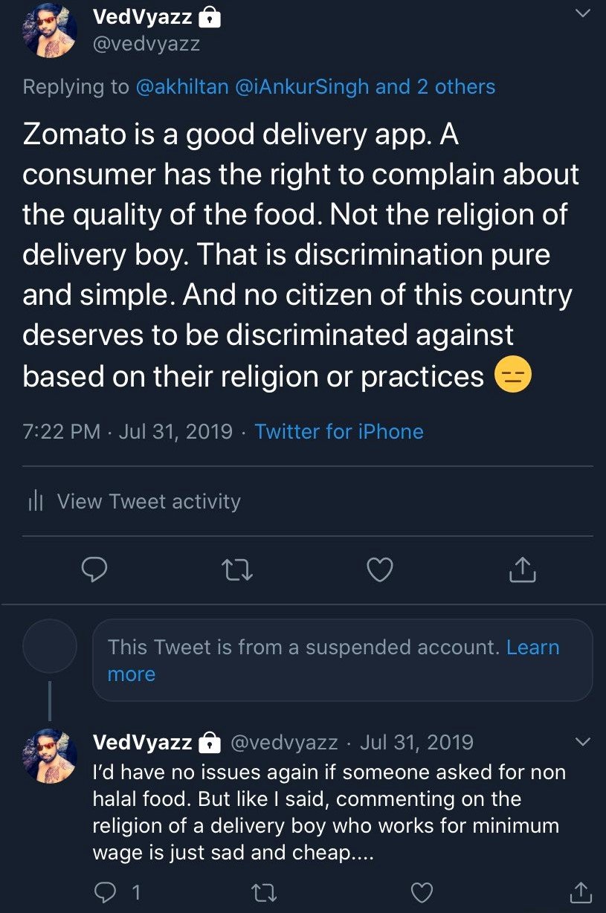Retweet the non halal food reply
The image size is (606, 913).
tap(264, 891)
